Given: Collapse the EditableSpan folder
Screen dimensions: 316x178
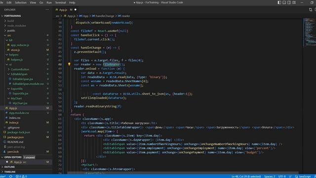Looking at the screenshot, I should [9, 74].
